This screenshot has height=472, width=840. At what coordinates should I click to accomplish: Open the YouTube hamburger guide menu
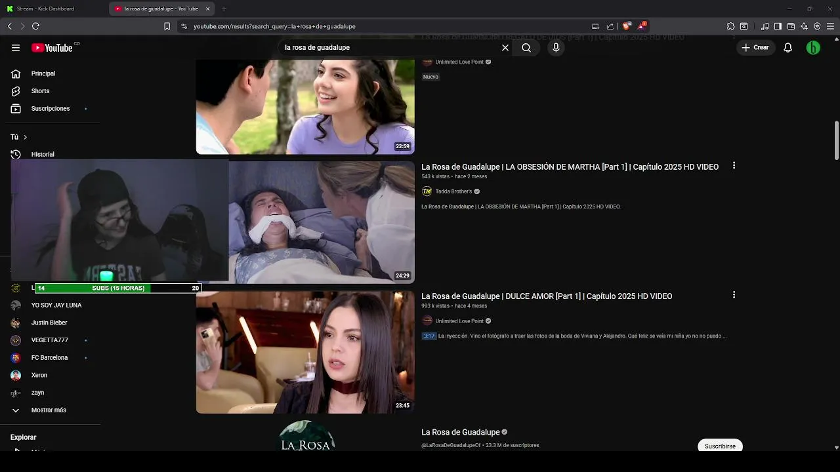(x=16, y=48)
